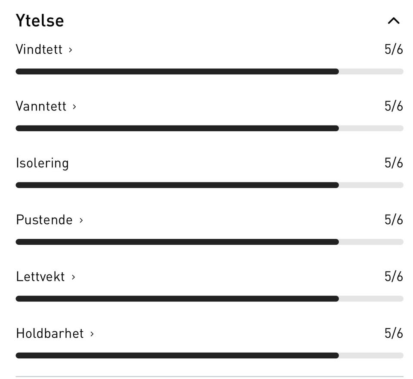Click the Holdbarhet progress bar

(x=210, y=355)
